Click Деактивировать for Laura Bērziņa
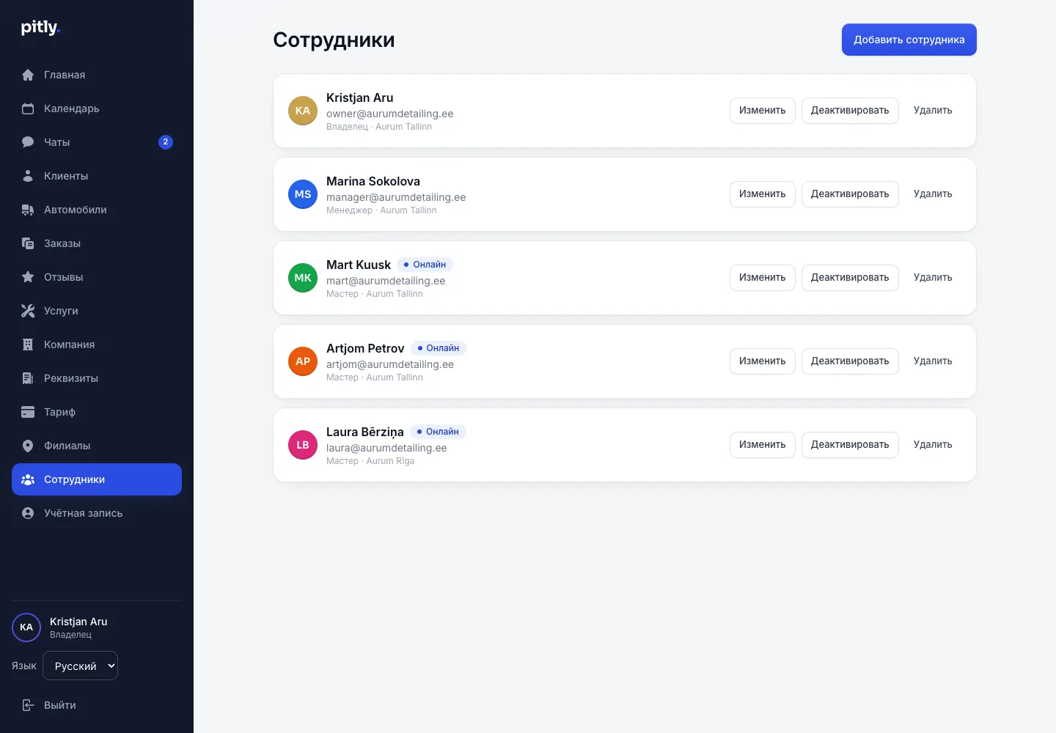 tap(849, 445)
